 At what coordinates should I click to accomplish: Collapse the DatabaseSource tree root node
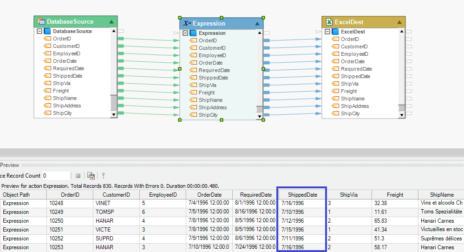39,31
